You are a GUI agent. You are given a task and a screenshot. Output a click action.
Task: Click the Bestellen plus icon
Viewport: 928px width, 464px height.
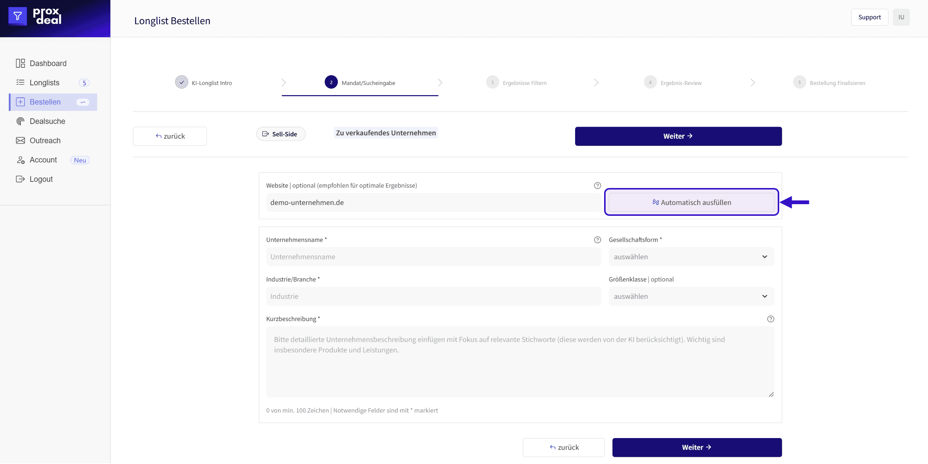click(20, 102)
